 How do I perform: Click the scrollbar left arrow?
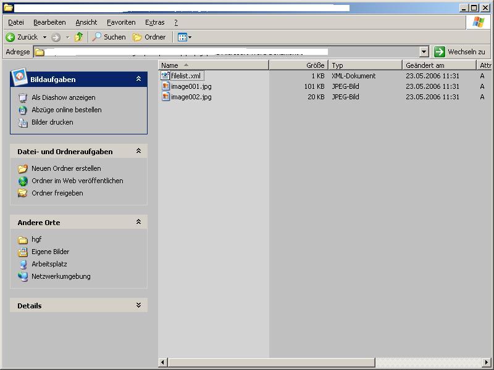(163, 362)
